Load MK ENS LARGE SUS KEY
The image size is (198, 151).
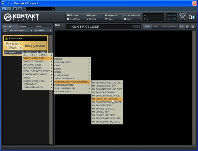[107, 86]
